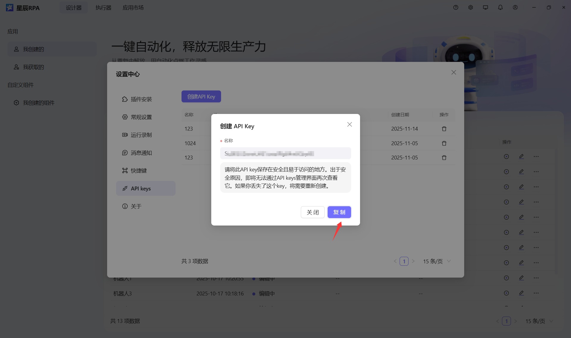Click the notification bell in the title bar
This screenshot has height=338, width=571.
(500, 7)
